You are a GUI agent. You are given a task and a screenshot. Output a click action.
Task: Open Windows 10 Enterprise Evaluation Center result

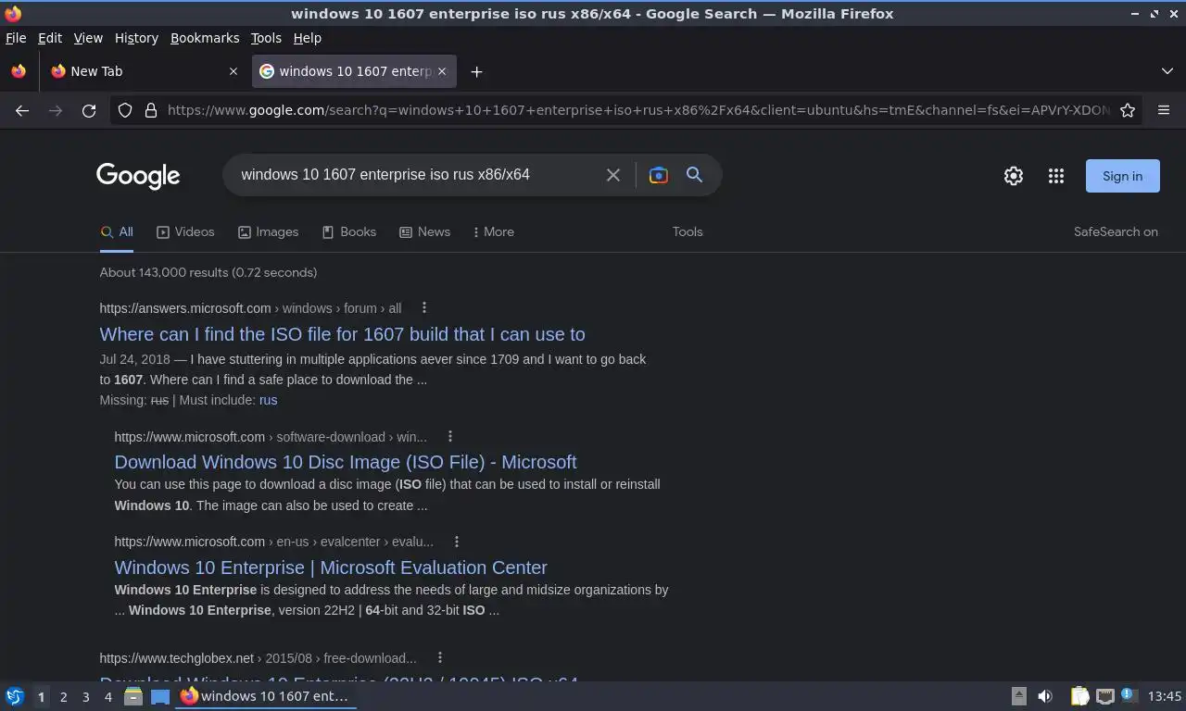pyautogui.click(x=331, y=568)
